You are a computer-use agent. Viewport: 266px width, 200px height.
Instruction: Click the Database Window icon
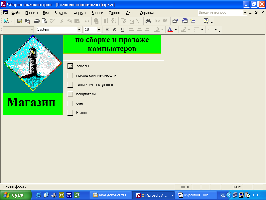click(185, 21)
